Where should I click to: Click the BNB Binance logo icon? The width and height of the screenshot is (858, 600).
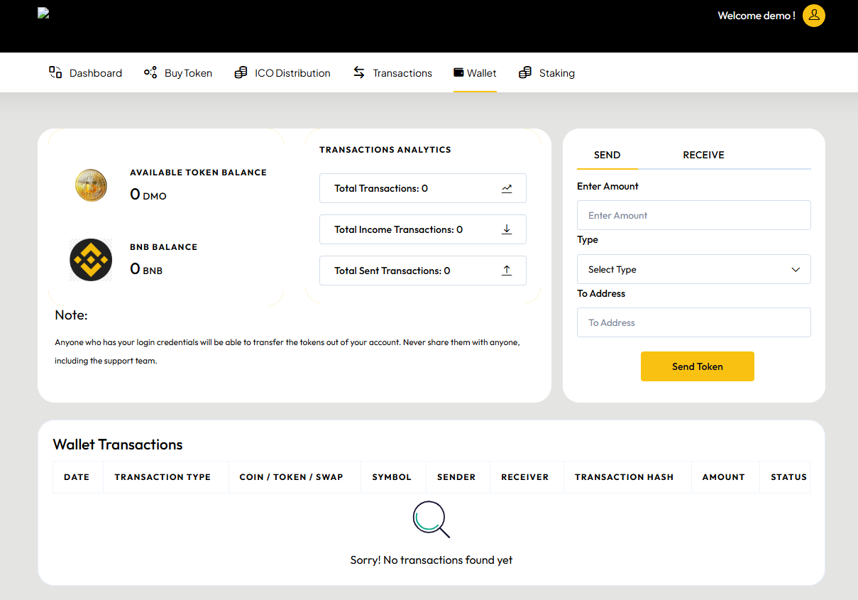(91, 260)
